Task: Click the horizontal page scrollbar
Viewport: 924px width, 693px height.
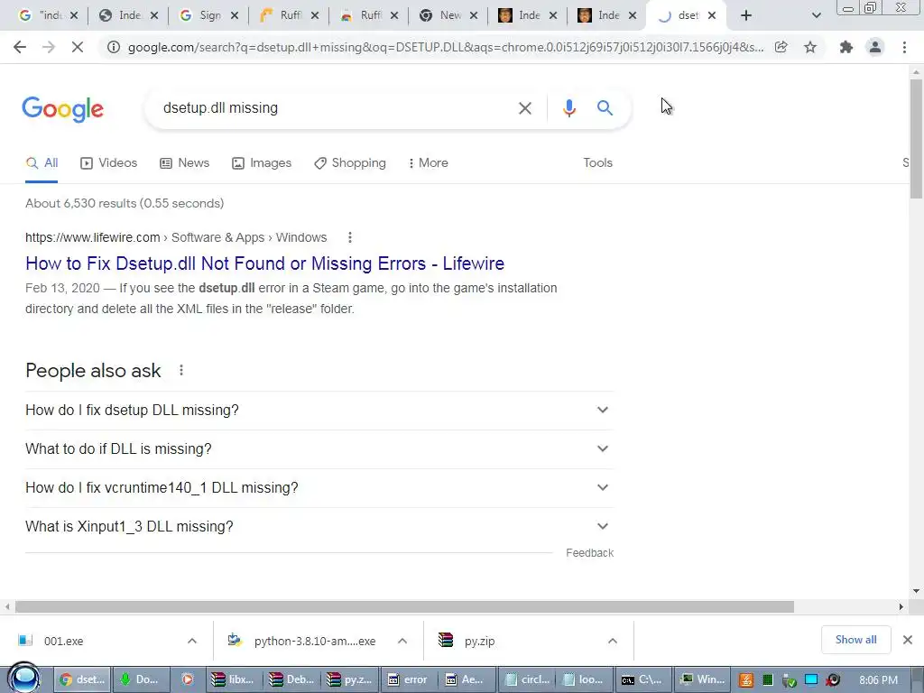Action: pos(404,607)
